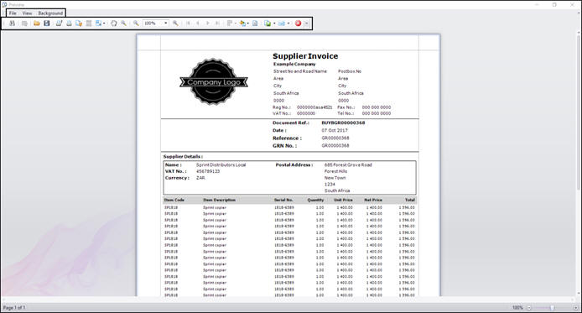The image size is (582, 313).
Task: Click the floppy disk Save icon
Action: click(46, 23)
